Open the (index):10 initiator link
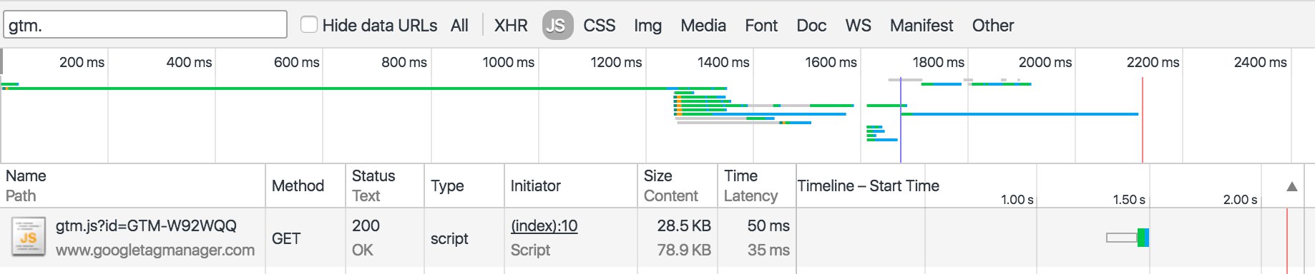 pyautogui.click(x=544, y=225)
